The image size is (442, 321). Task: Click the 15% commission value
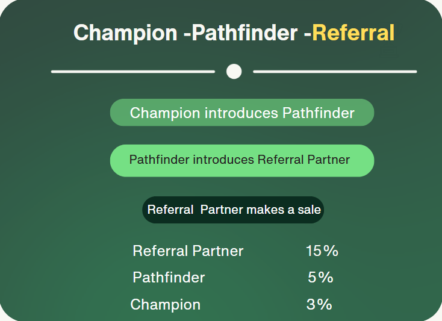click(x=322, y=251)
